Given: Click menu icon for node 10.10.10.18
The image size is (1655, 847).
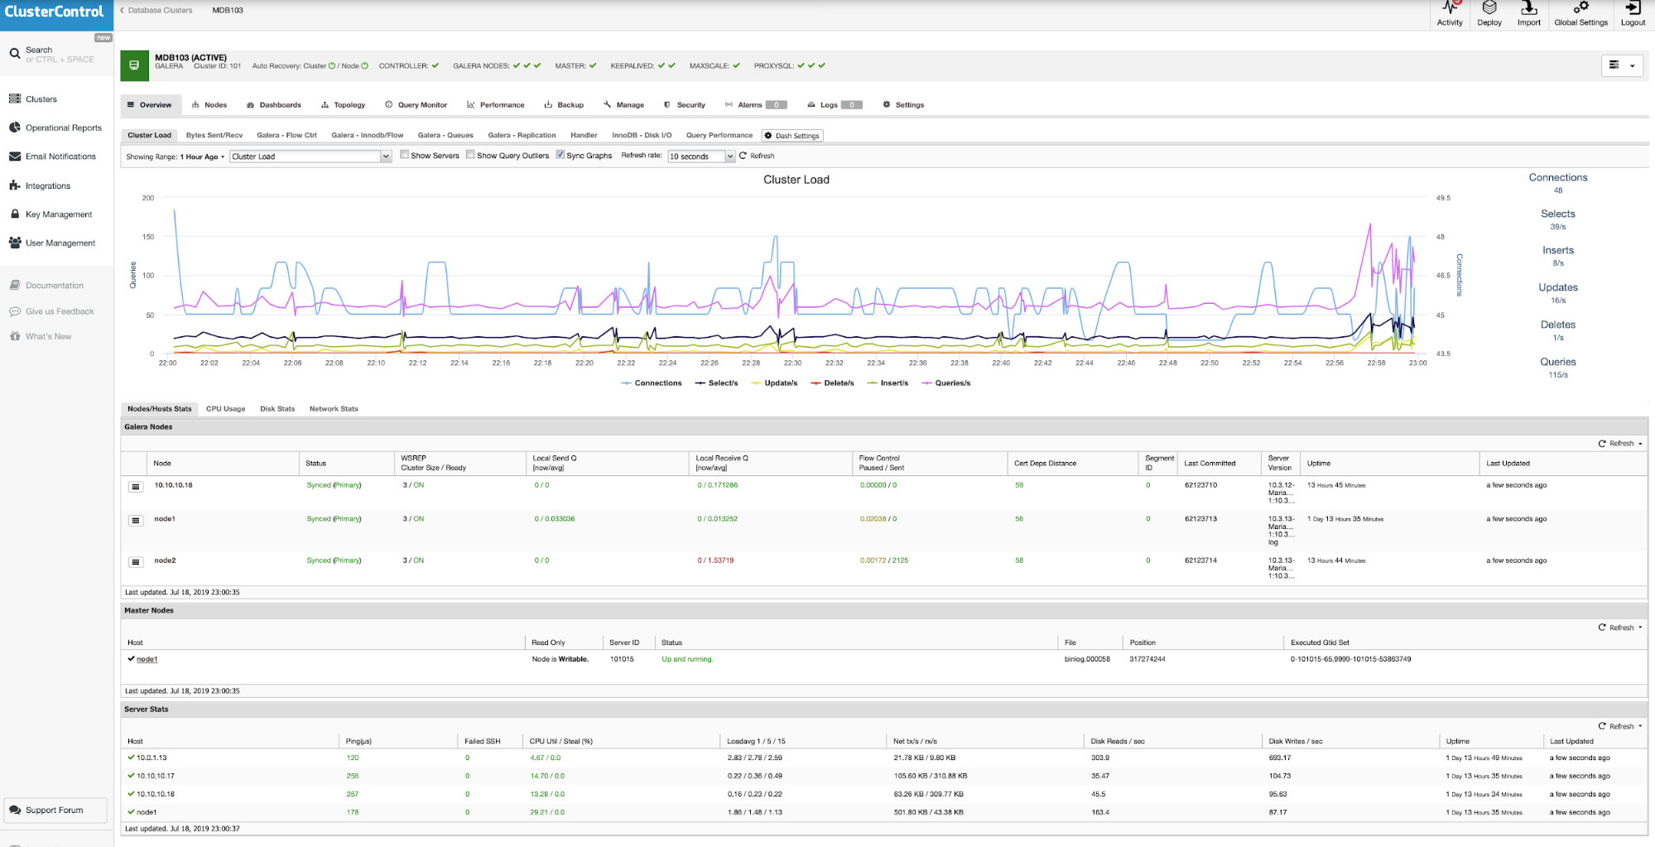Looking at the screenshot, I should click(x=136, y=486).
